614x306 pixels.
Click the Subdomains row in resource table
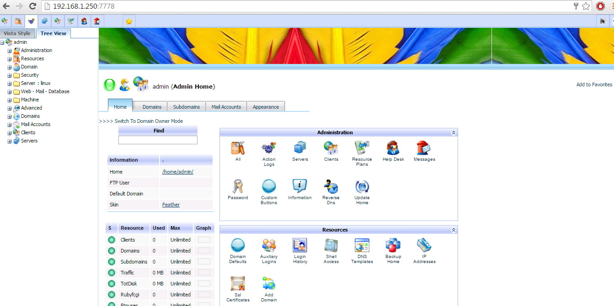click(x=160, y=262)
